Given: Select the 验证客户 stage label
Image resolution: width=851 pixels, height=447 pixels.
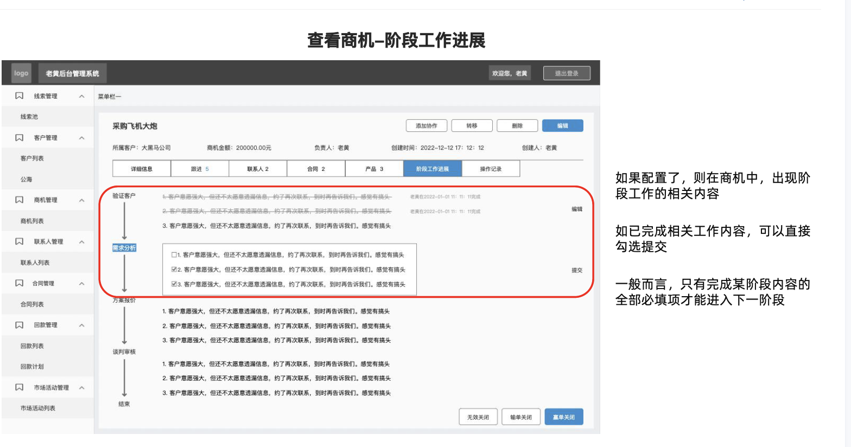Looking at the screenshot, I should pyautogui.click(x=124, y=196).
